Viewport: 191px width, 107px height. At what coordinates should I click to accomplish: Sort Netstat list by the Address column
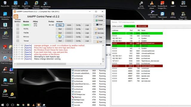point(119,30)
